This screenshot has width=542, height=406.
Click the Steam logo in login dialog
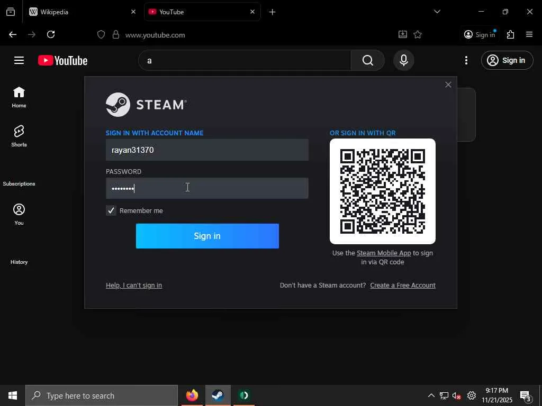pyautogui.click(x=146, y=105)
